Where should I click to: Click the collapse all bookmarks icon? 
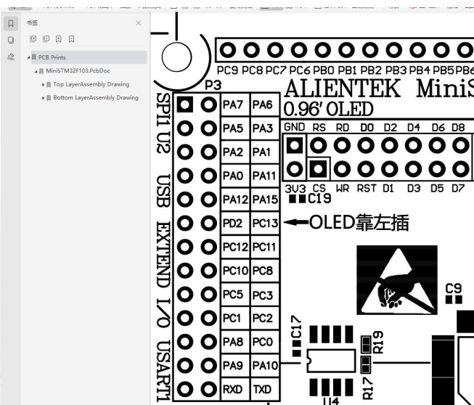(46, 38)
